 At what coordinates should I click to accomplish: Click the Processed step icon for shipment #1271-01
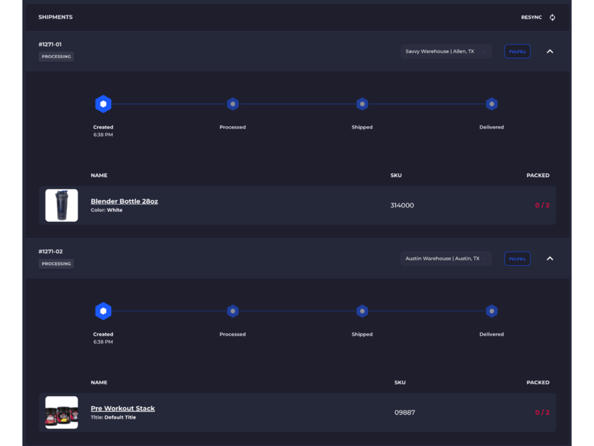click(x=233, y=104)
